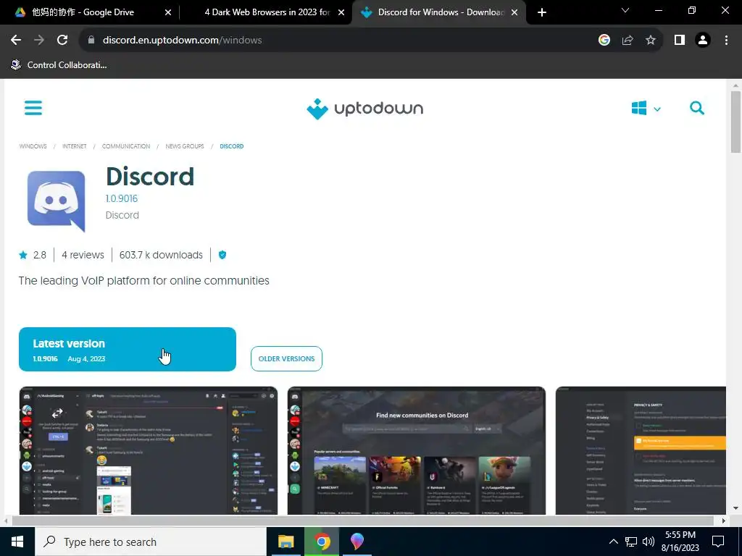Viewport: 742px width, 556px height.
Task: Click the version number 1.0.9016 link
Action: coord(122,198)
